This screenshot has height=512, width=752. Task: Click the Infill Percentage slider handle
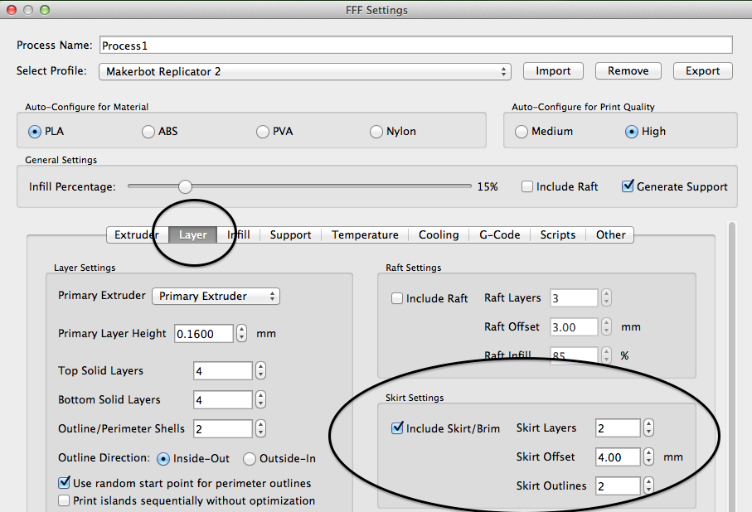(x=185, y=186)
